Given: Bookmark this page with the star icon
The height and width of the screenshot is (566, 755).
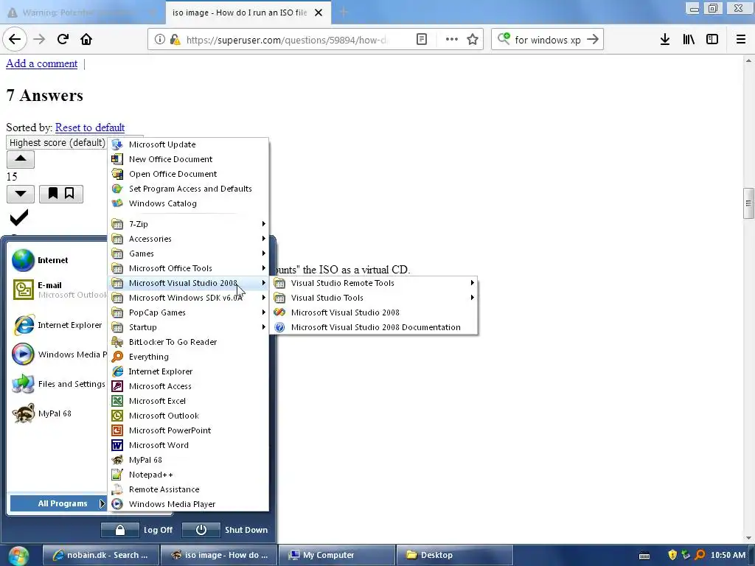Looking at the screenshot, I should tap(473, 40).
